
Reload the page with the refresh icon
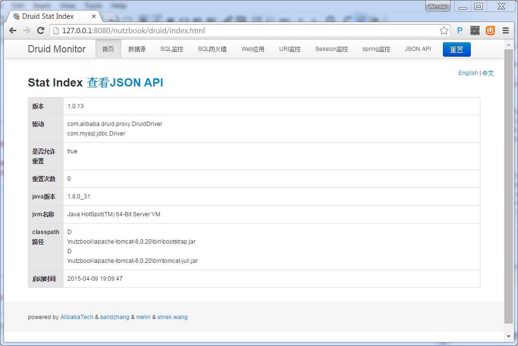(40, 31)
